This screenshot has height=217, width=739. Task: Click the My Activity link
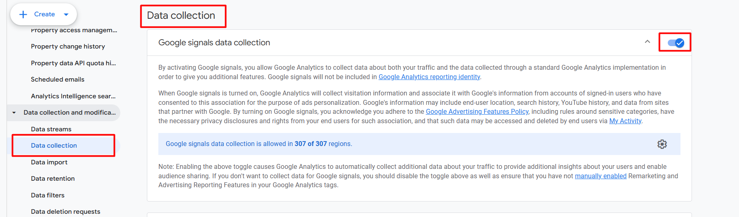pyautogui.click(x=625, y=121)
